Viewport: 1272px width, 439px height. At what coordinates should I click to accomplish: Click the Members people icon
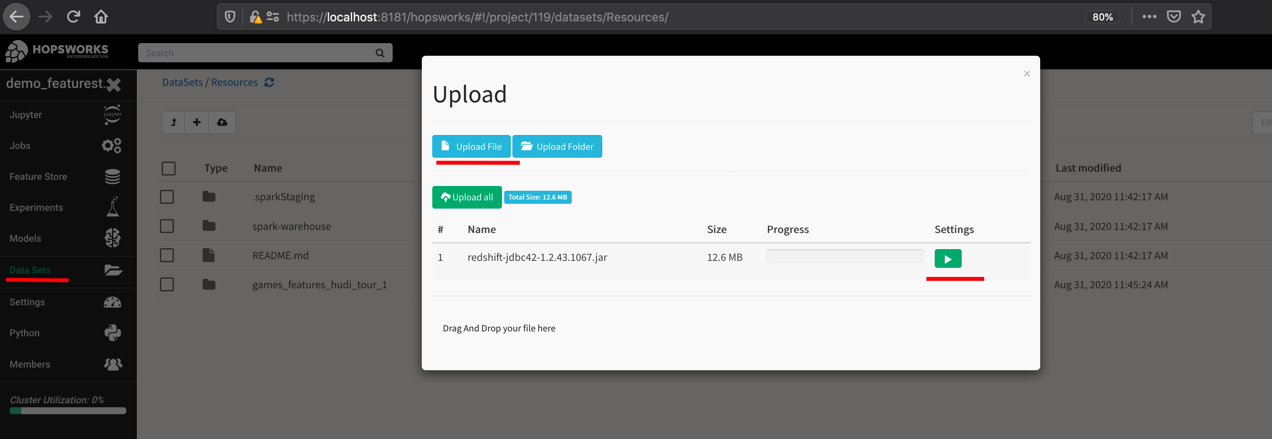(x=113, y=364)
